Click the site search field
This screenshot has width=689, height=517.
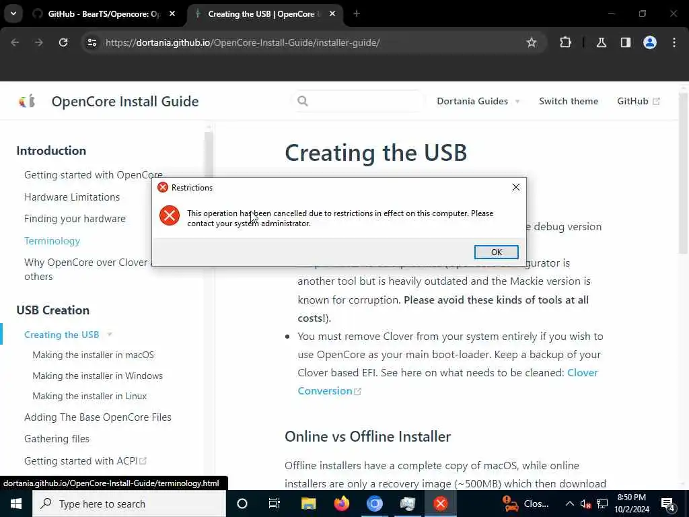(359, 101)
